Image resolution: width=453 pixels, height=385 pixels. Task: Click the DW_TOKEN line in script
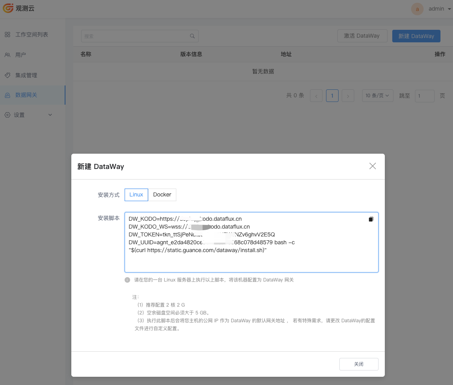point(202,234)
